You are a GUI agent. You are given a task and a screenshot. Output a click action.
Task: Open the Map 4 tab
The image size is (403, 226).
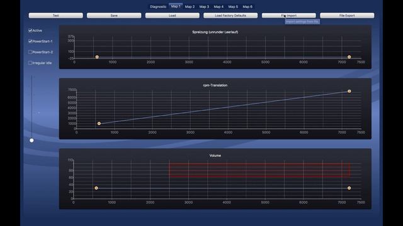[x=219, y=7]
